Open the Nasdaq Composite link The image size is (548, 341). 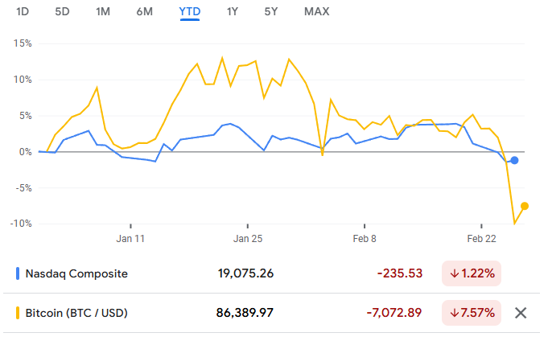point(76,273)
